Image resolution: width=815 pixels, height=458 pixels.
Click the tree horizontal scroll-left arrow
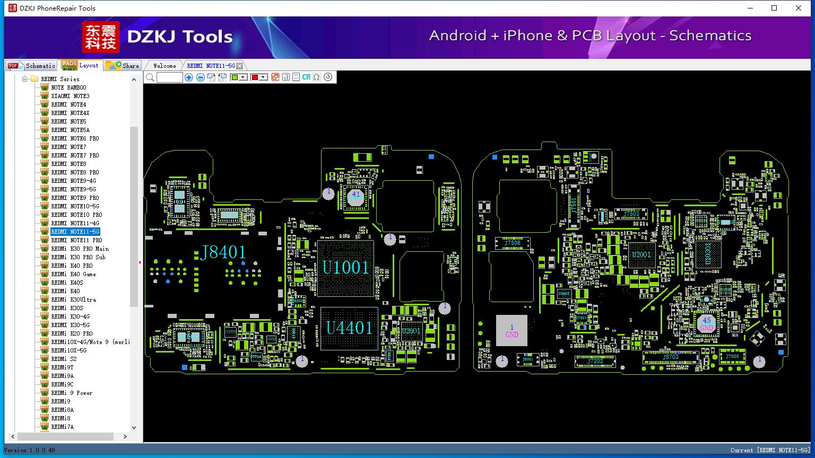click(13, 436)
